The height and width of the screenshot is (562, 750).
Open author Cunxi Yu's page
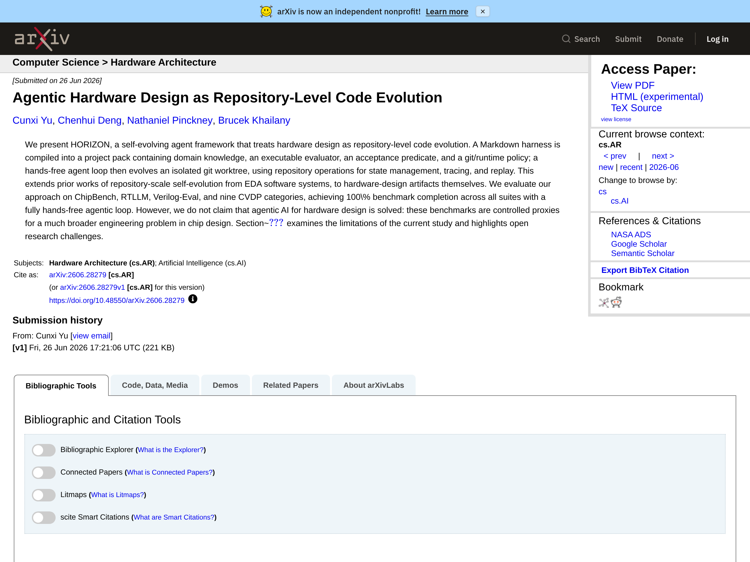(x=32, y=120)
